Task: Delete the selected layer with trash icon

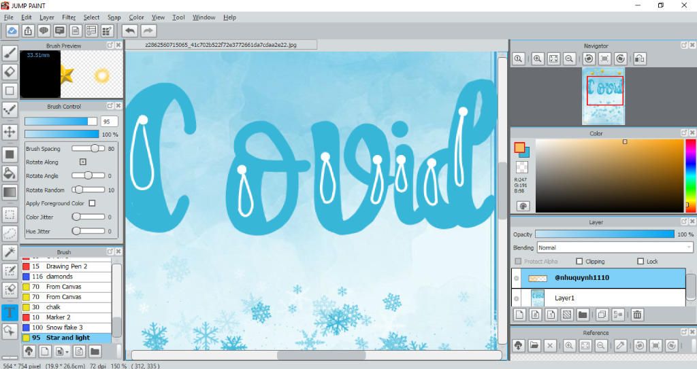Action: point(637,315)
